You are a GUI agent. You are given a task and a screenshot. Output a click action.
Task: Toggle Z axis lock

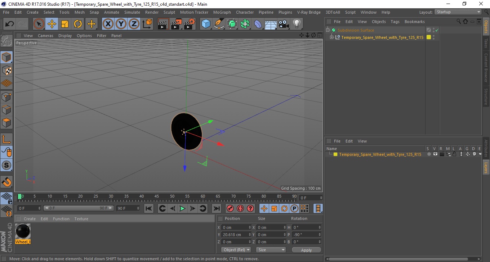pos(134,24)
